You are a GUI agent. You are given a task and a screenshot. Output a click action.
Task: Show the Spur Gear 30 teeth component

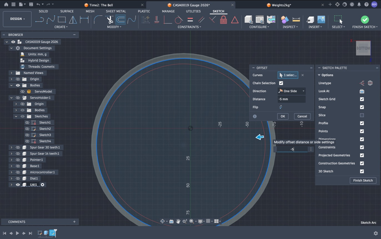[18, 148]
